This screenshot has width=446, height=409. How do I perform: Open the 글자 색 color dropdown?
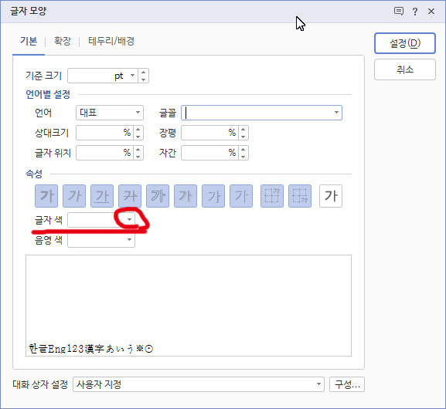click(x=129, y=220)
